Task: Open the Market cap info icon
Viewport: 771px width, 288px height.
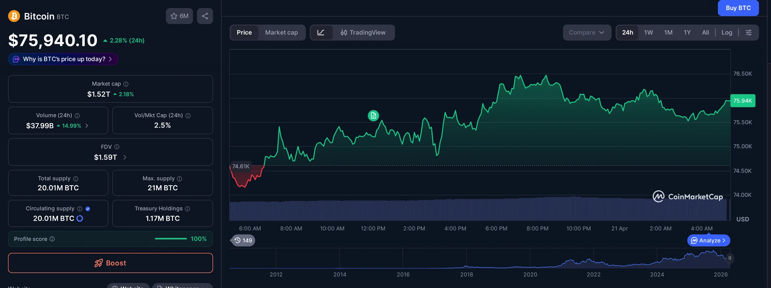Action: [x=126, y=84]
